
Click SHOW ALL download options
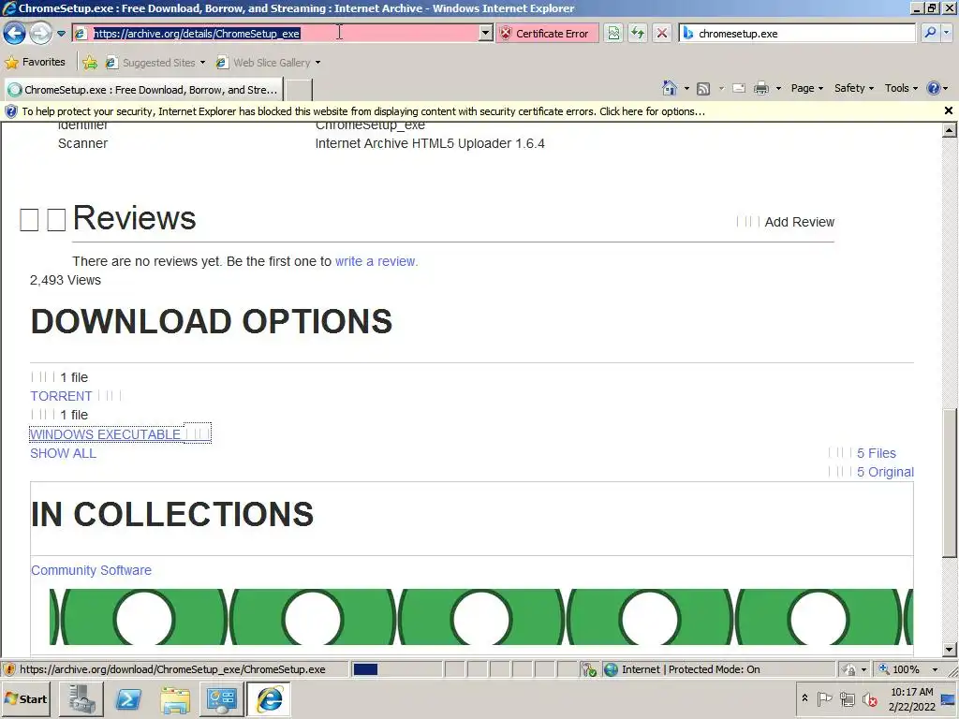coord(63,453)
